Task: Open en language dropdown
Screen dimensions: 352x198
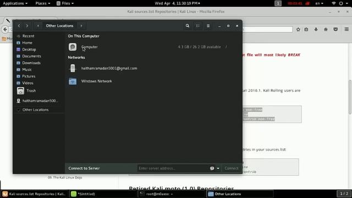Action: pyautogui.click(x=319, y=3)
